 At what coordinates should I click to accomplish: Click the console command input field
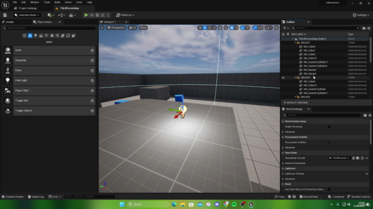point(90,197)
